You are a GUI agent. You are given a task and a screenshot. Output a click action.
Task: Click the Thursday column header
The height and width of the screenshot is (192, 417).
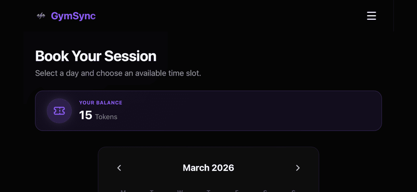[208, 191]
